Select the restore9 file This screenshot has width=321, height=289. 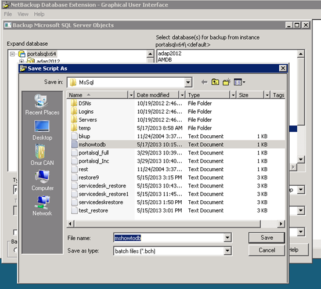tap(89, 178)
